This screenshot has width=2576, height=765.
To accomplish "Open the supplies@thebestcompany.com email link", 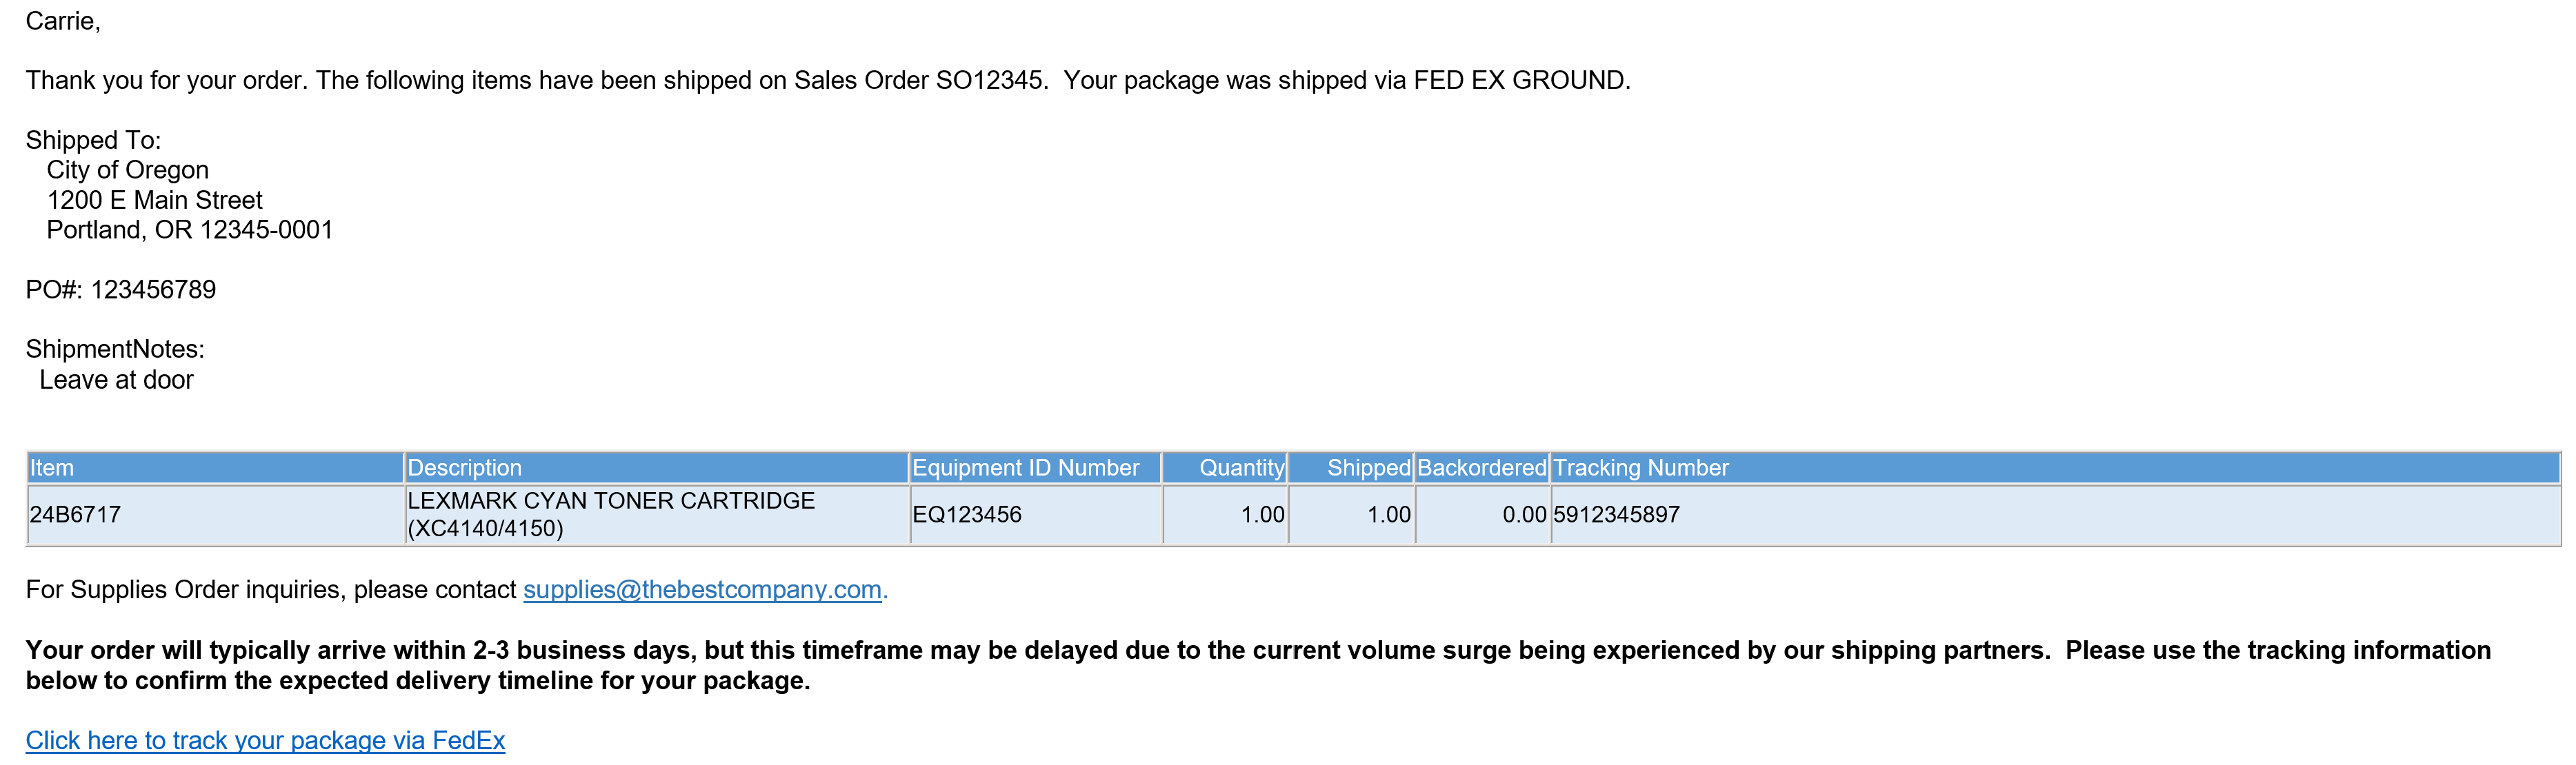I will tap(702, 589).
